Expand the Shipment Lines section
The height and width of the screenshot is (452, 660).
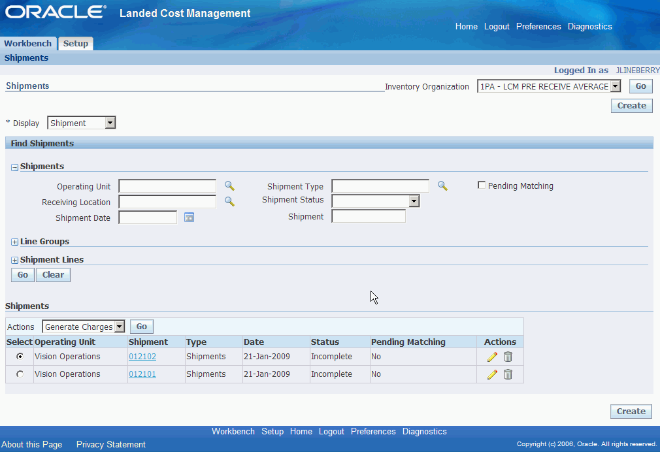pos(15,261)
